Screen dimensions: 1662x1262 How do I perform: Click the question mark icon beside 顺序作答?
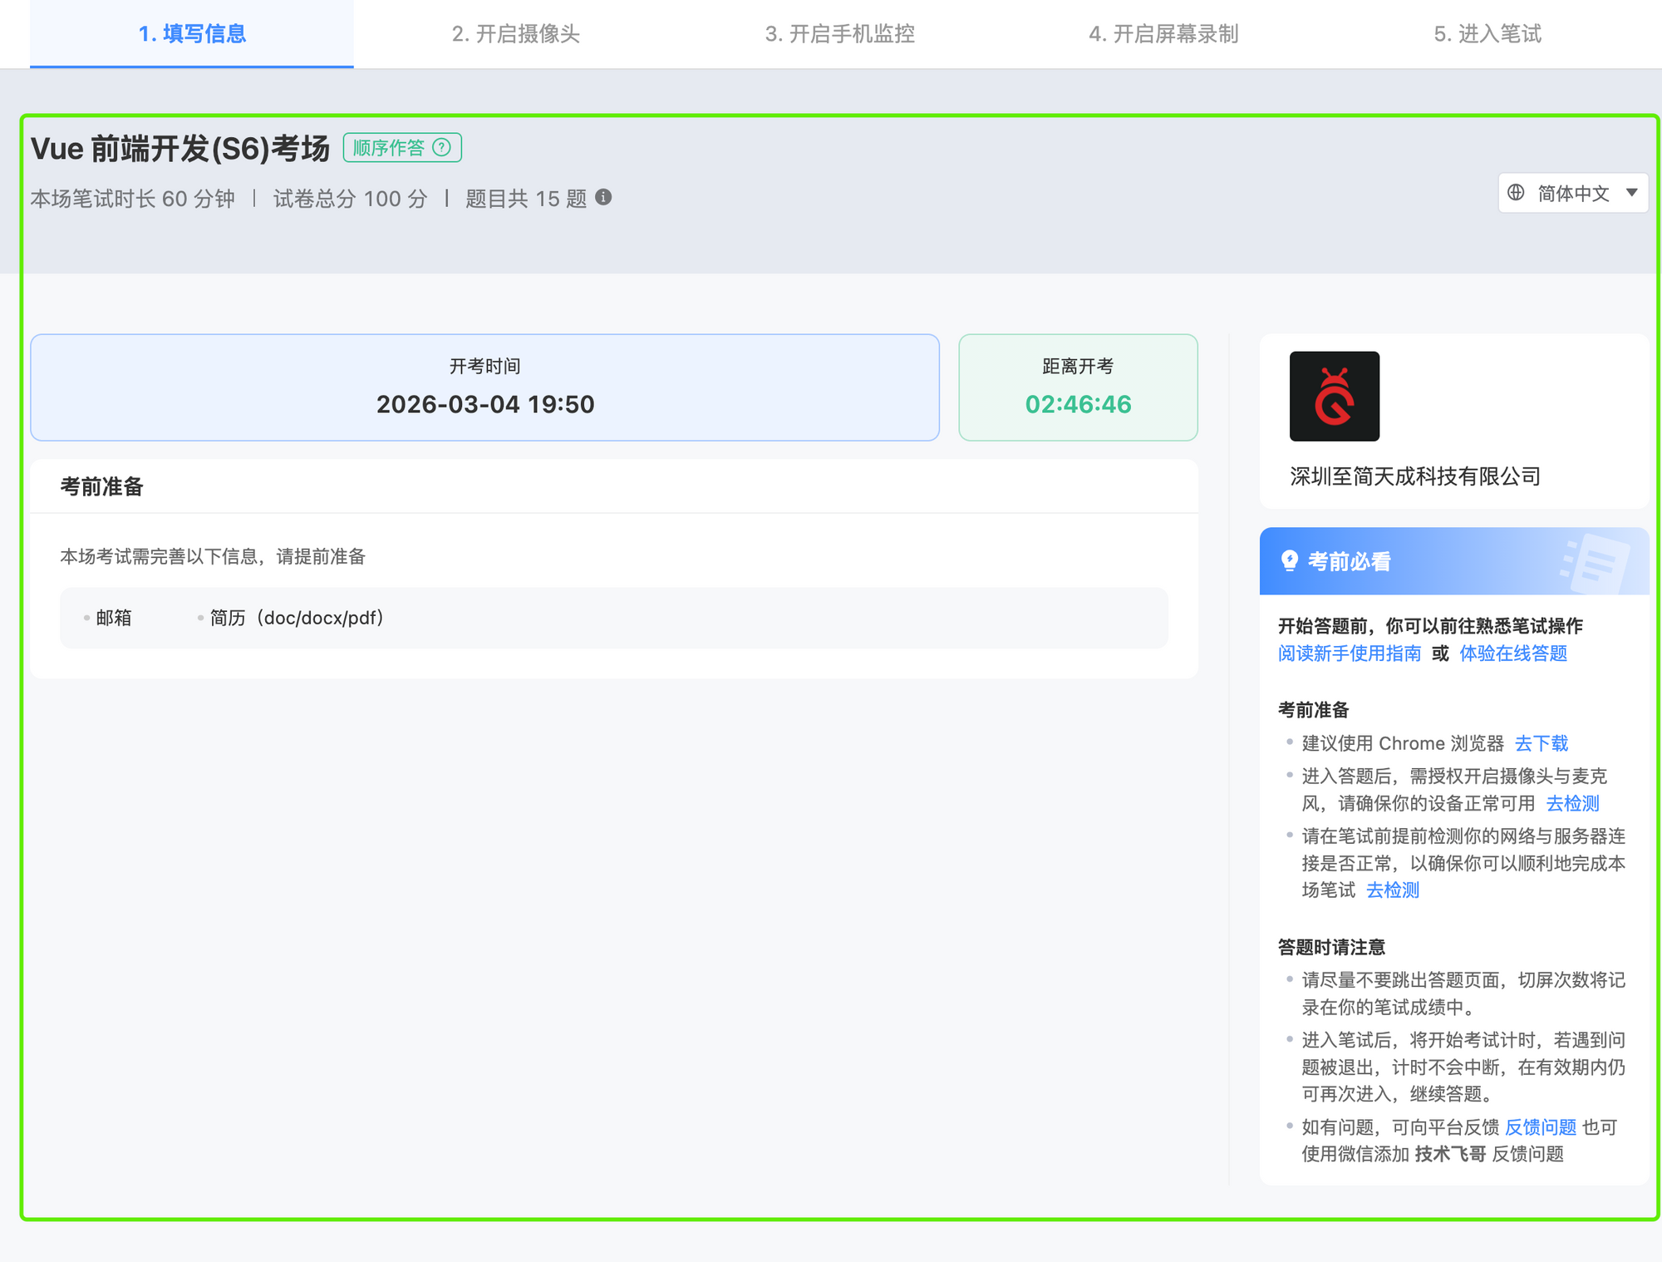[x=442, y=147]
